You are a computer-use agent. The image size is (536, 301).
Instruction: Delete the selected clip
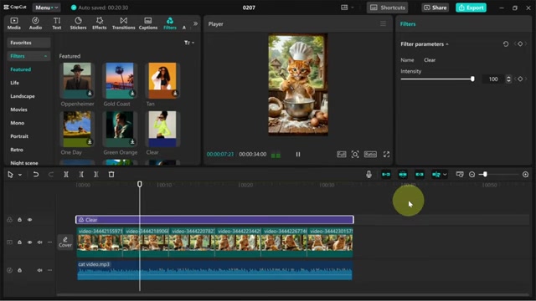[x=111, y=175]
